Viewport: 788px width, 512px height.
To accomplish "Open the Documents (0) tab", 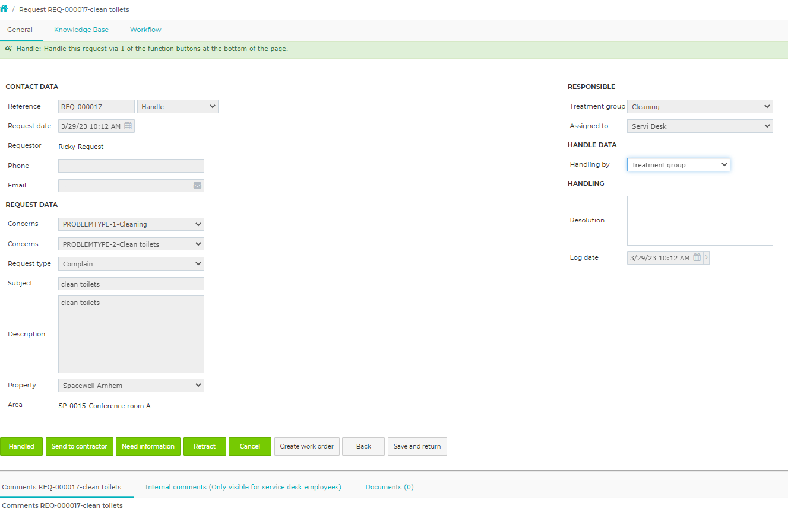I will point(390,487).
